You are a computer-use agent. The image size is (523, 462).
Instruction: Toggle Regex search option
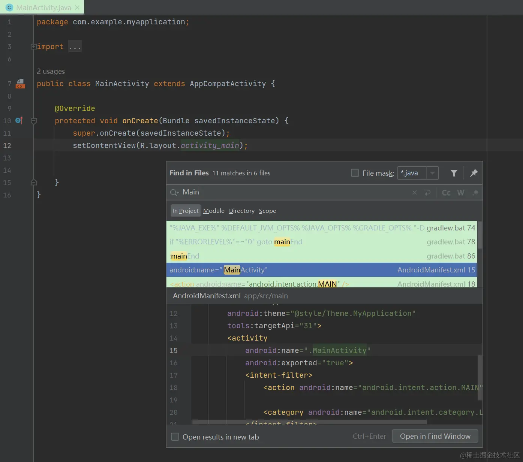tap(475, 193)
